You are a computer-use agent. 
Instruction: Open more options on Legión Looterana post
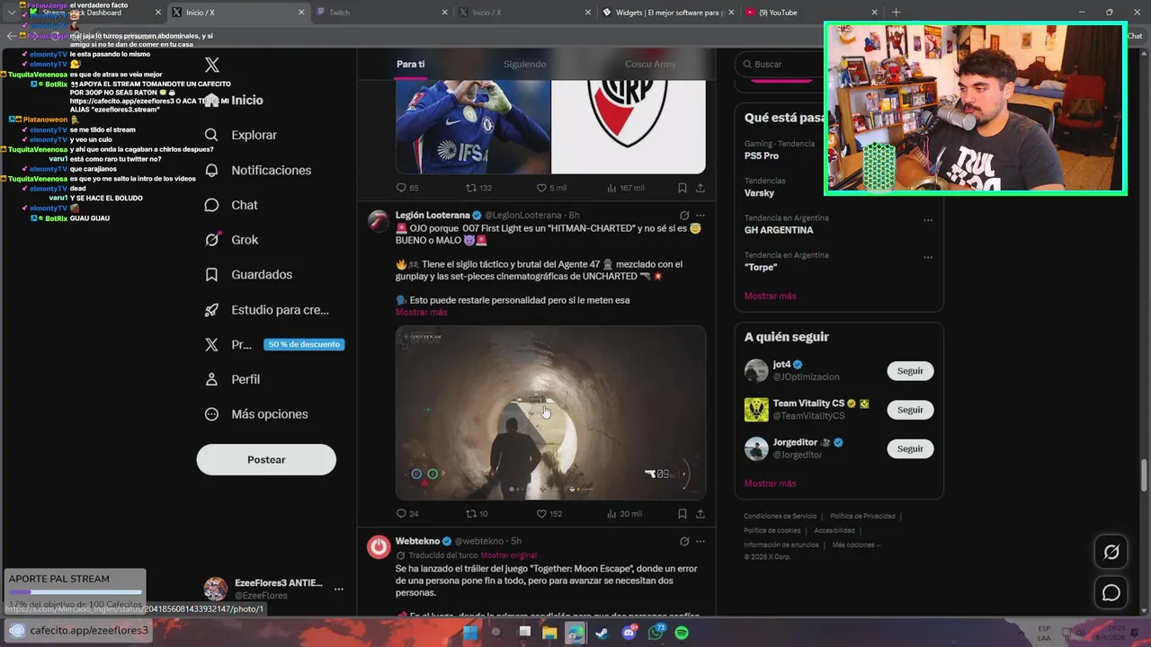(700, 216)
